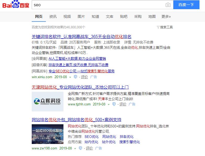Open the guarantee badge beside www.tjzhh.com
205x156 pixels.
pos(114,104)
